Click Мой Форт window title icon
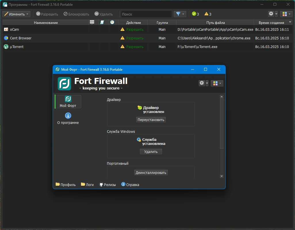 pos(58,69)
